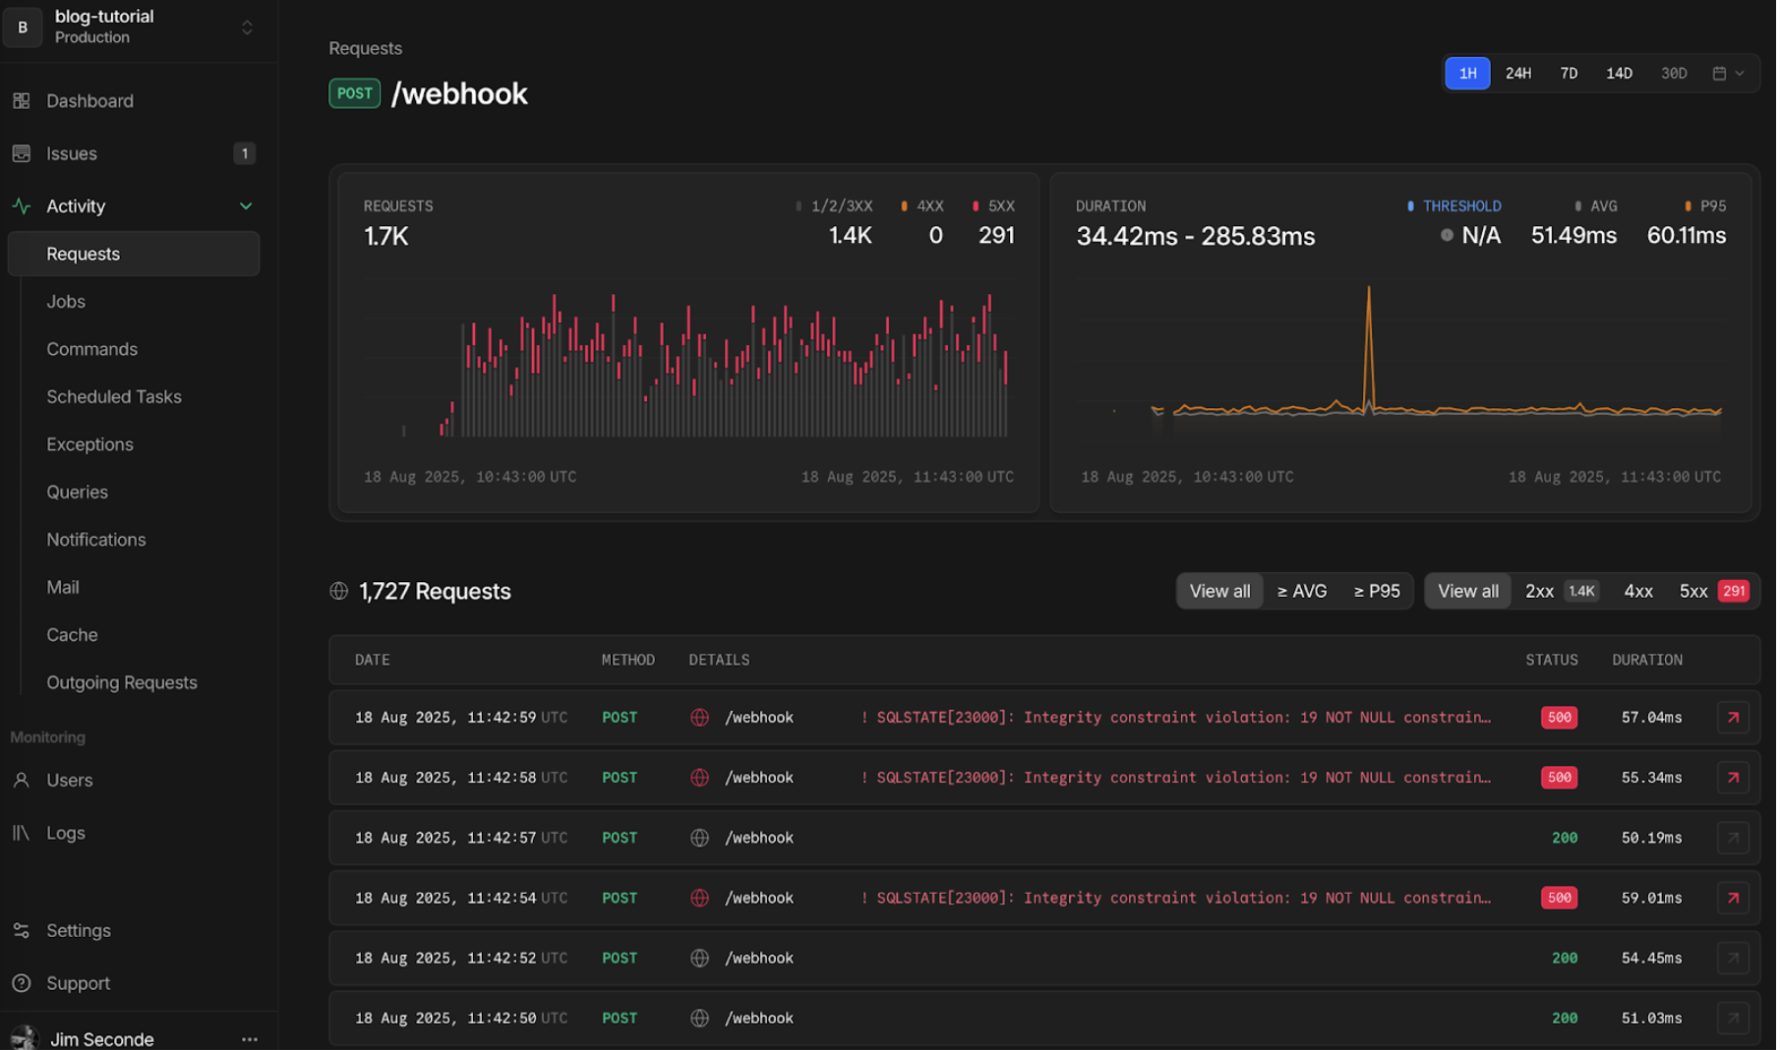Viewport: 1780px width, 1050px height.
Task: Open the Issues panel from the sidebar icon
Action: click(22, 153)
